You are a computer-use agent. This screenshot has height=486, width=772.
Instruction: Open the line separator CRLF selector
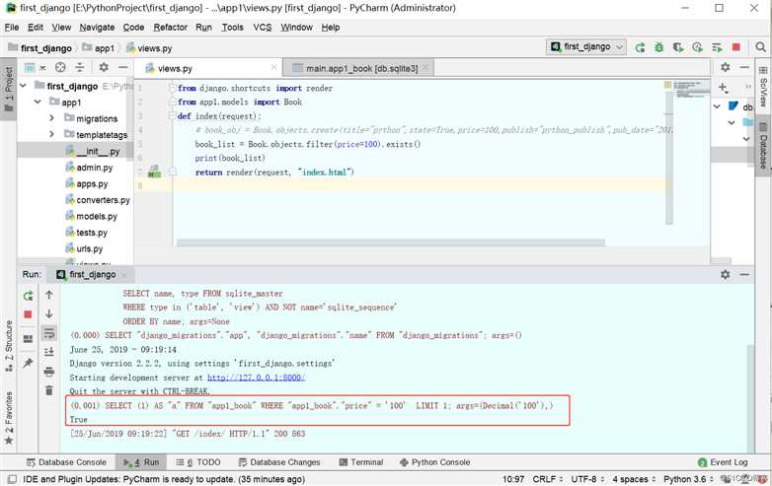(547, 479)
